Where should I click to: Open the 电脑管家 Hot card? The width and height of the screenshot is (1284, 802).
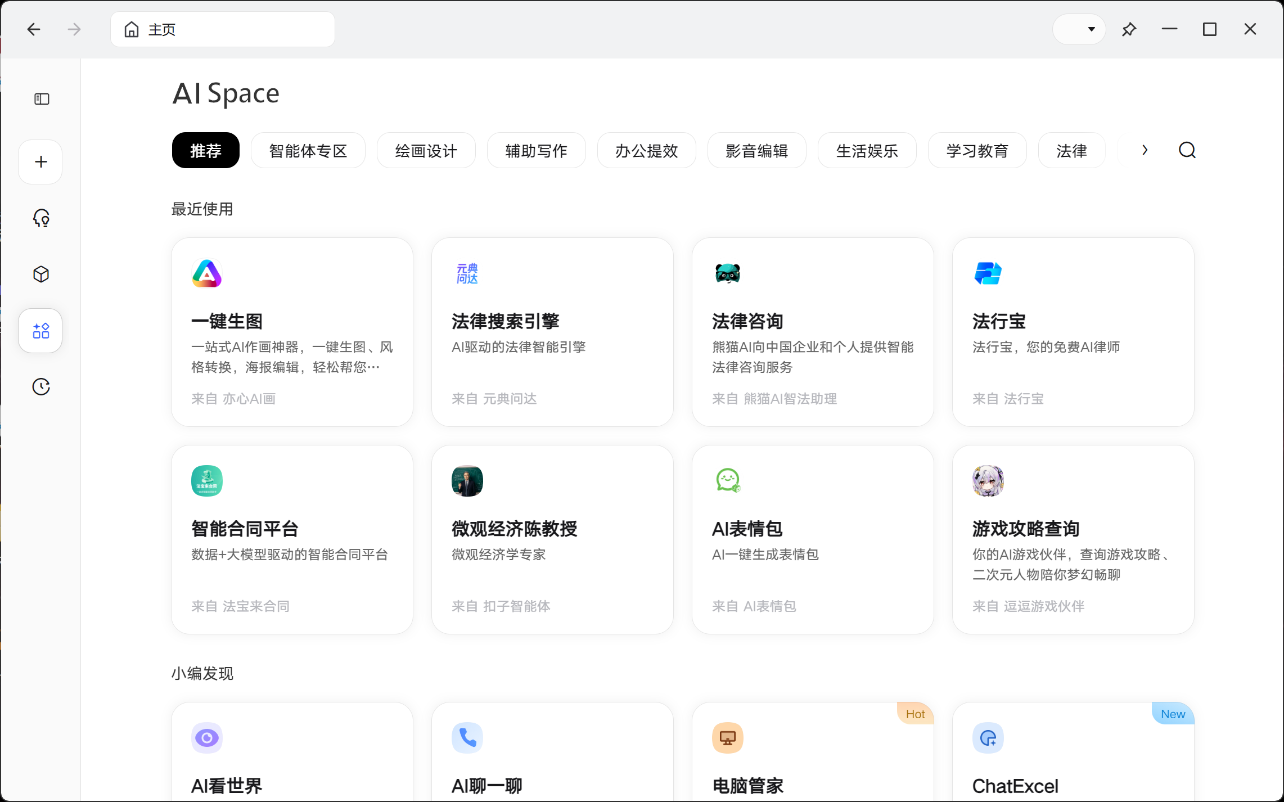[x=813, y=754]
